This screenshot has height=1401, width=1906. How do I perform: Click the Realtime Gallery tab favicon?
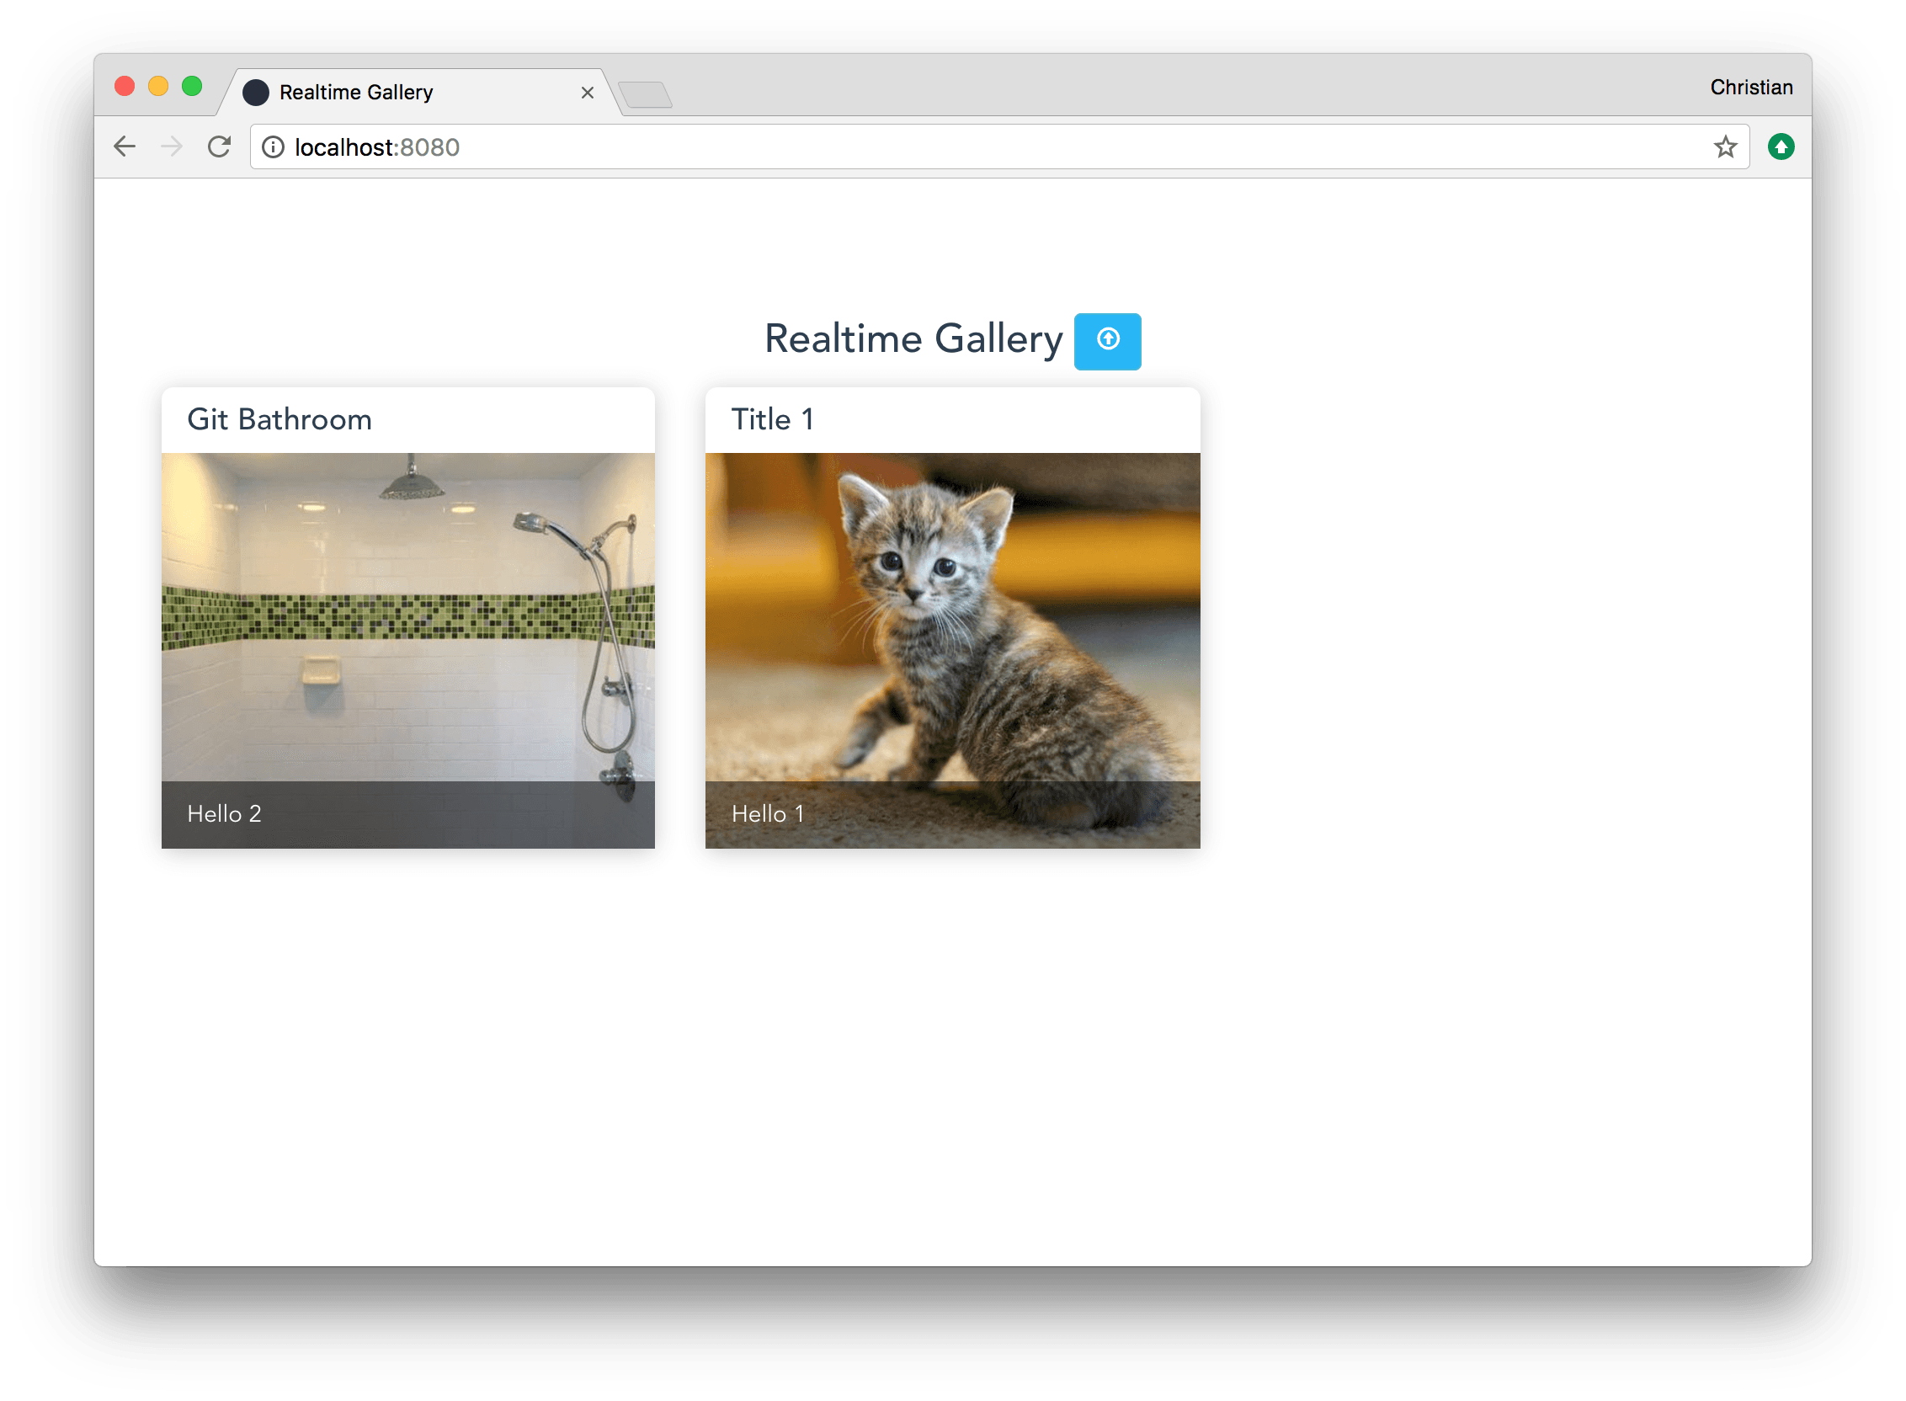click(x=255, y=92)
